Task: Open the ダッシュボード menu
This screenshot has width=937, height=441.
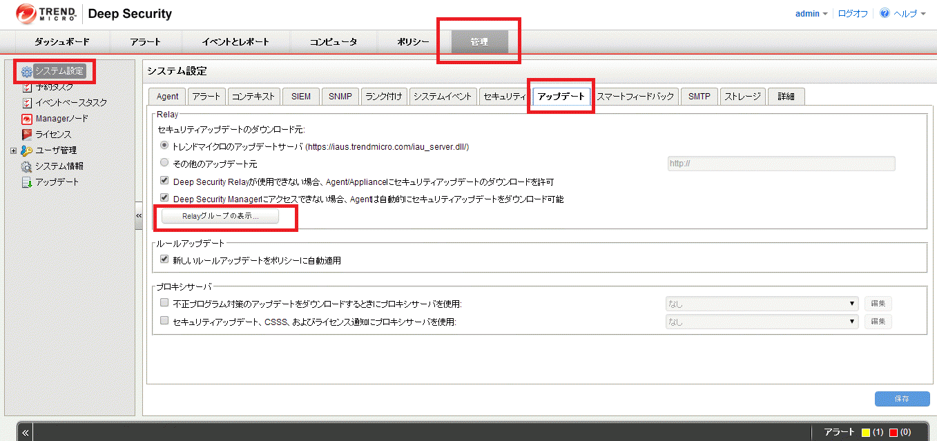Action: pos(62,41)
